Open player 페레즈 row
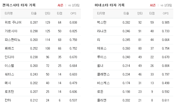Viewport: 174px width, 108px height. pyautogui.click(x=41, y=48)
